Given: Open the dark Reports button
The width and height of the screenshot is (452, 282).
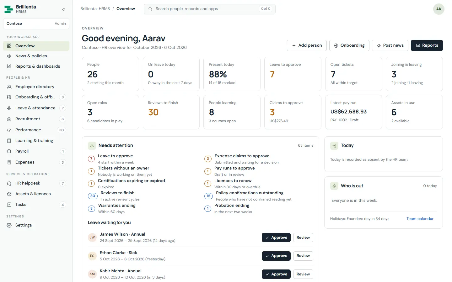Looking at the screenshot, I should pyautogui.click(x=427, y=45).
